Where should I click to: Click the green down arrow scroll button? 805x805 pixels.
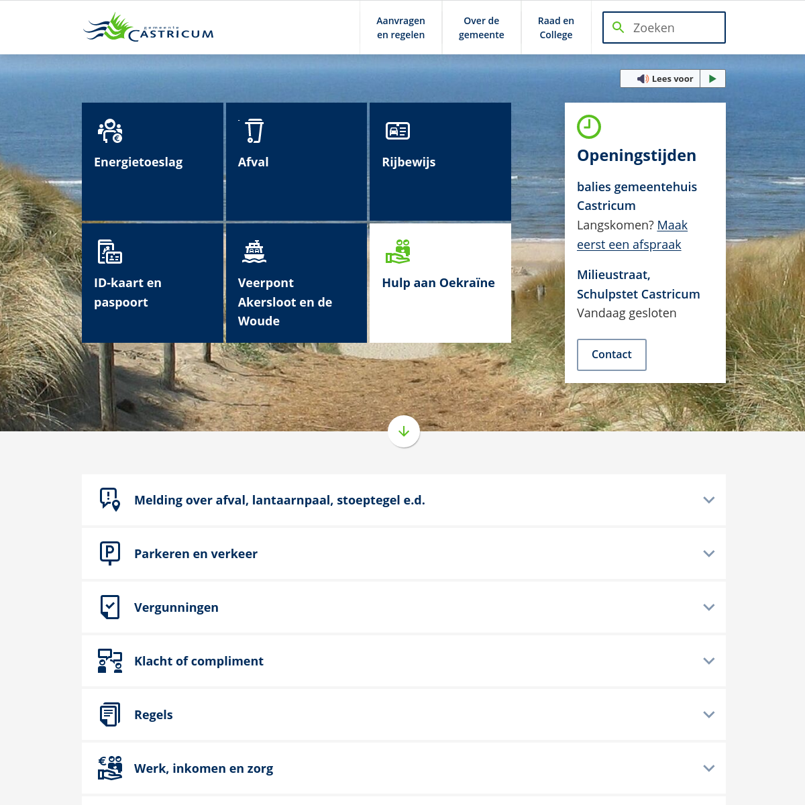[x=404, y=431]
